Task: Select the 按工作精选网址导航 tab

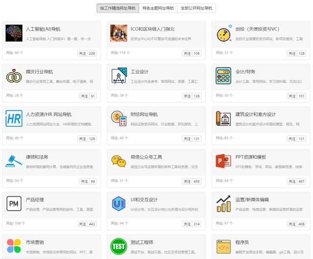Action: coord(118,8)
